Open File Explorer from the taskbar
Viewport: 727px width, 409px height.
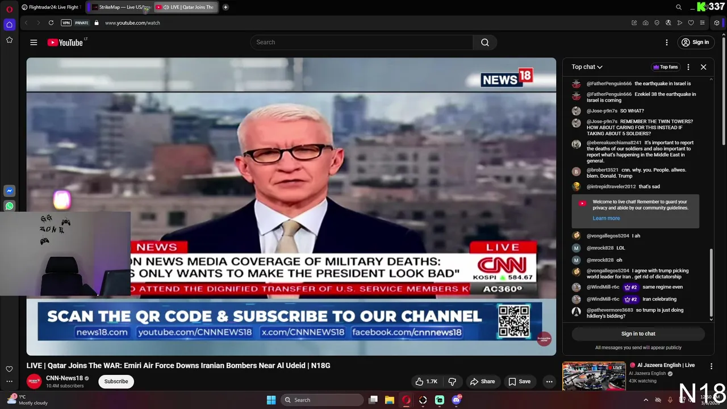click(390, 400)
